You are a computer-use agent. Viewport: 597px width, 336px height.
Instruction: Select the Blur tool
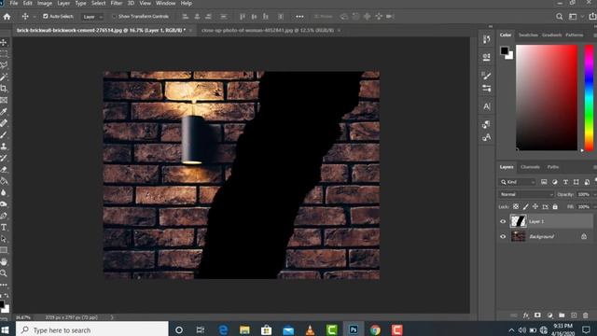[4, 192]
